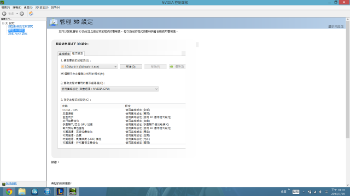This screenshot has width=350, height=196.
Task: Open the touch keyboard tray icon
Action: tap(296, 192)
